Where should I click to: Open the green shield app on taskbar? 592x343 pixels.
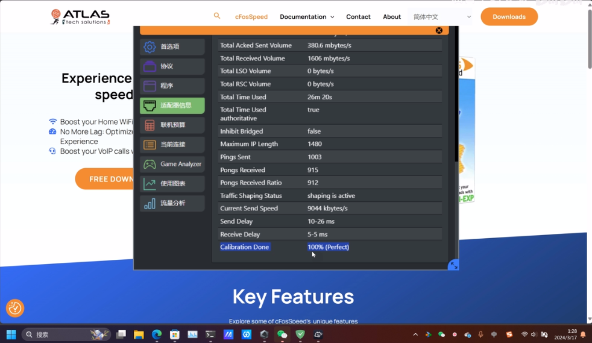(x=300, y=335)
